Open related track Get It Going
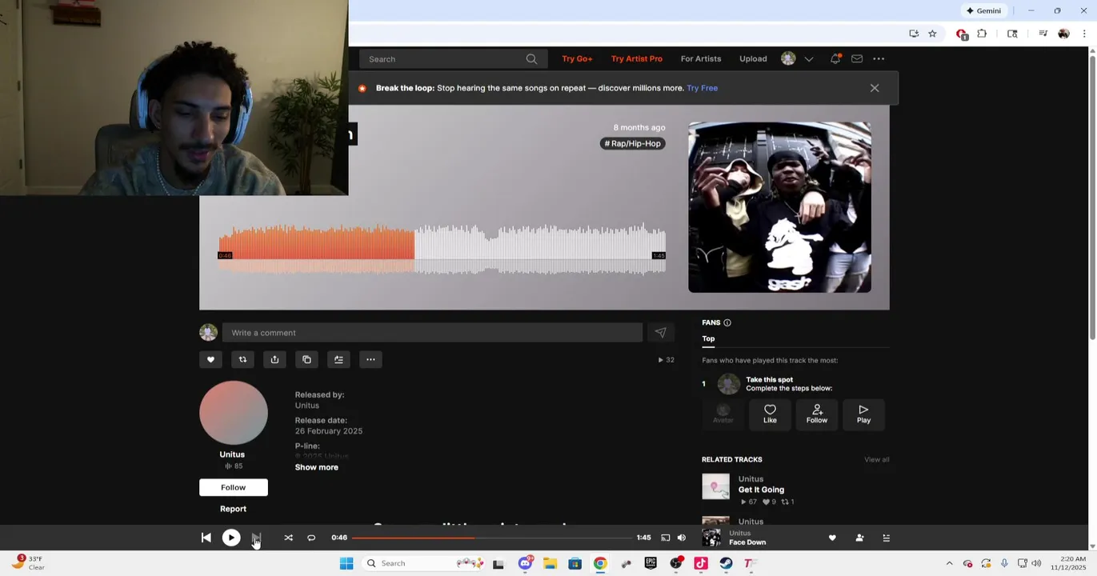This screenshot has height=576, width=1097. 761,490
